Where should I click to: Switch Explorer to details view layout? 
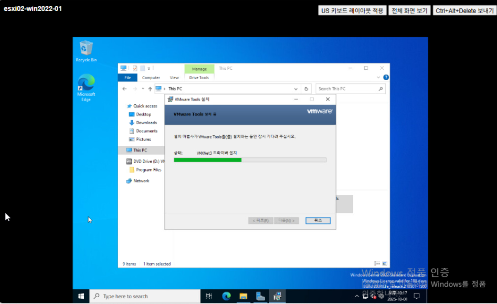(377, 264)
